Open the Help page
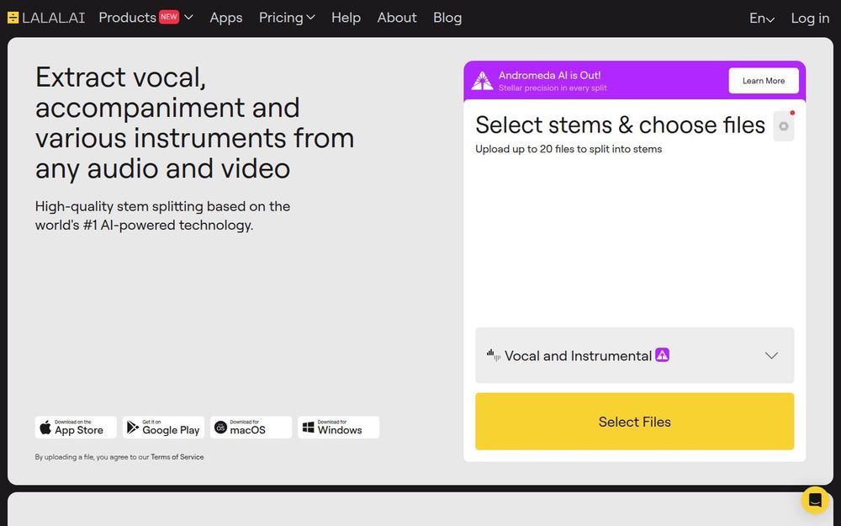This screenshot has height=526, width=841. 346,18
